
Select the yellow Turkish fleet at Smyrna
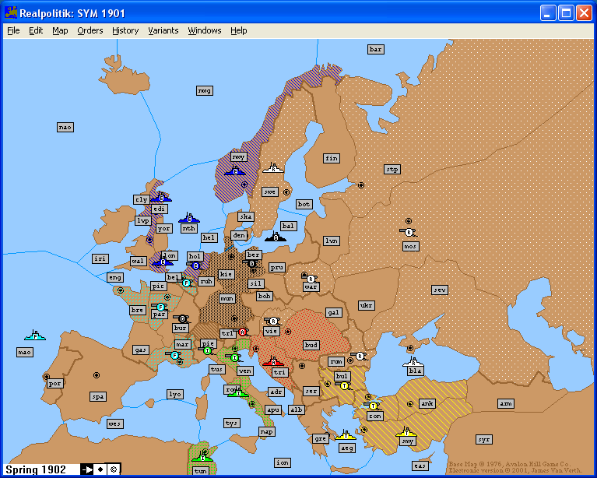tap(406, 433)
